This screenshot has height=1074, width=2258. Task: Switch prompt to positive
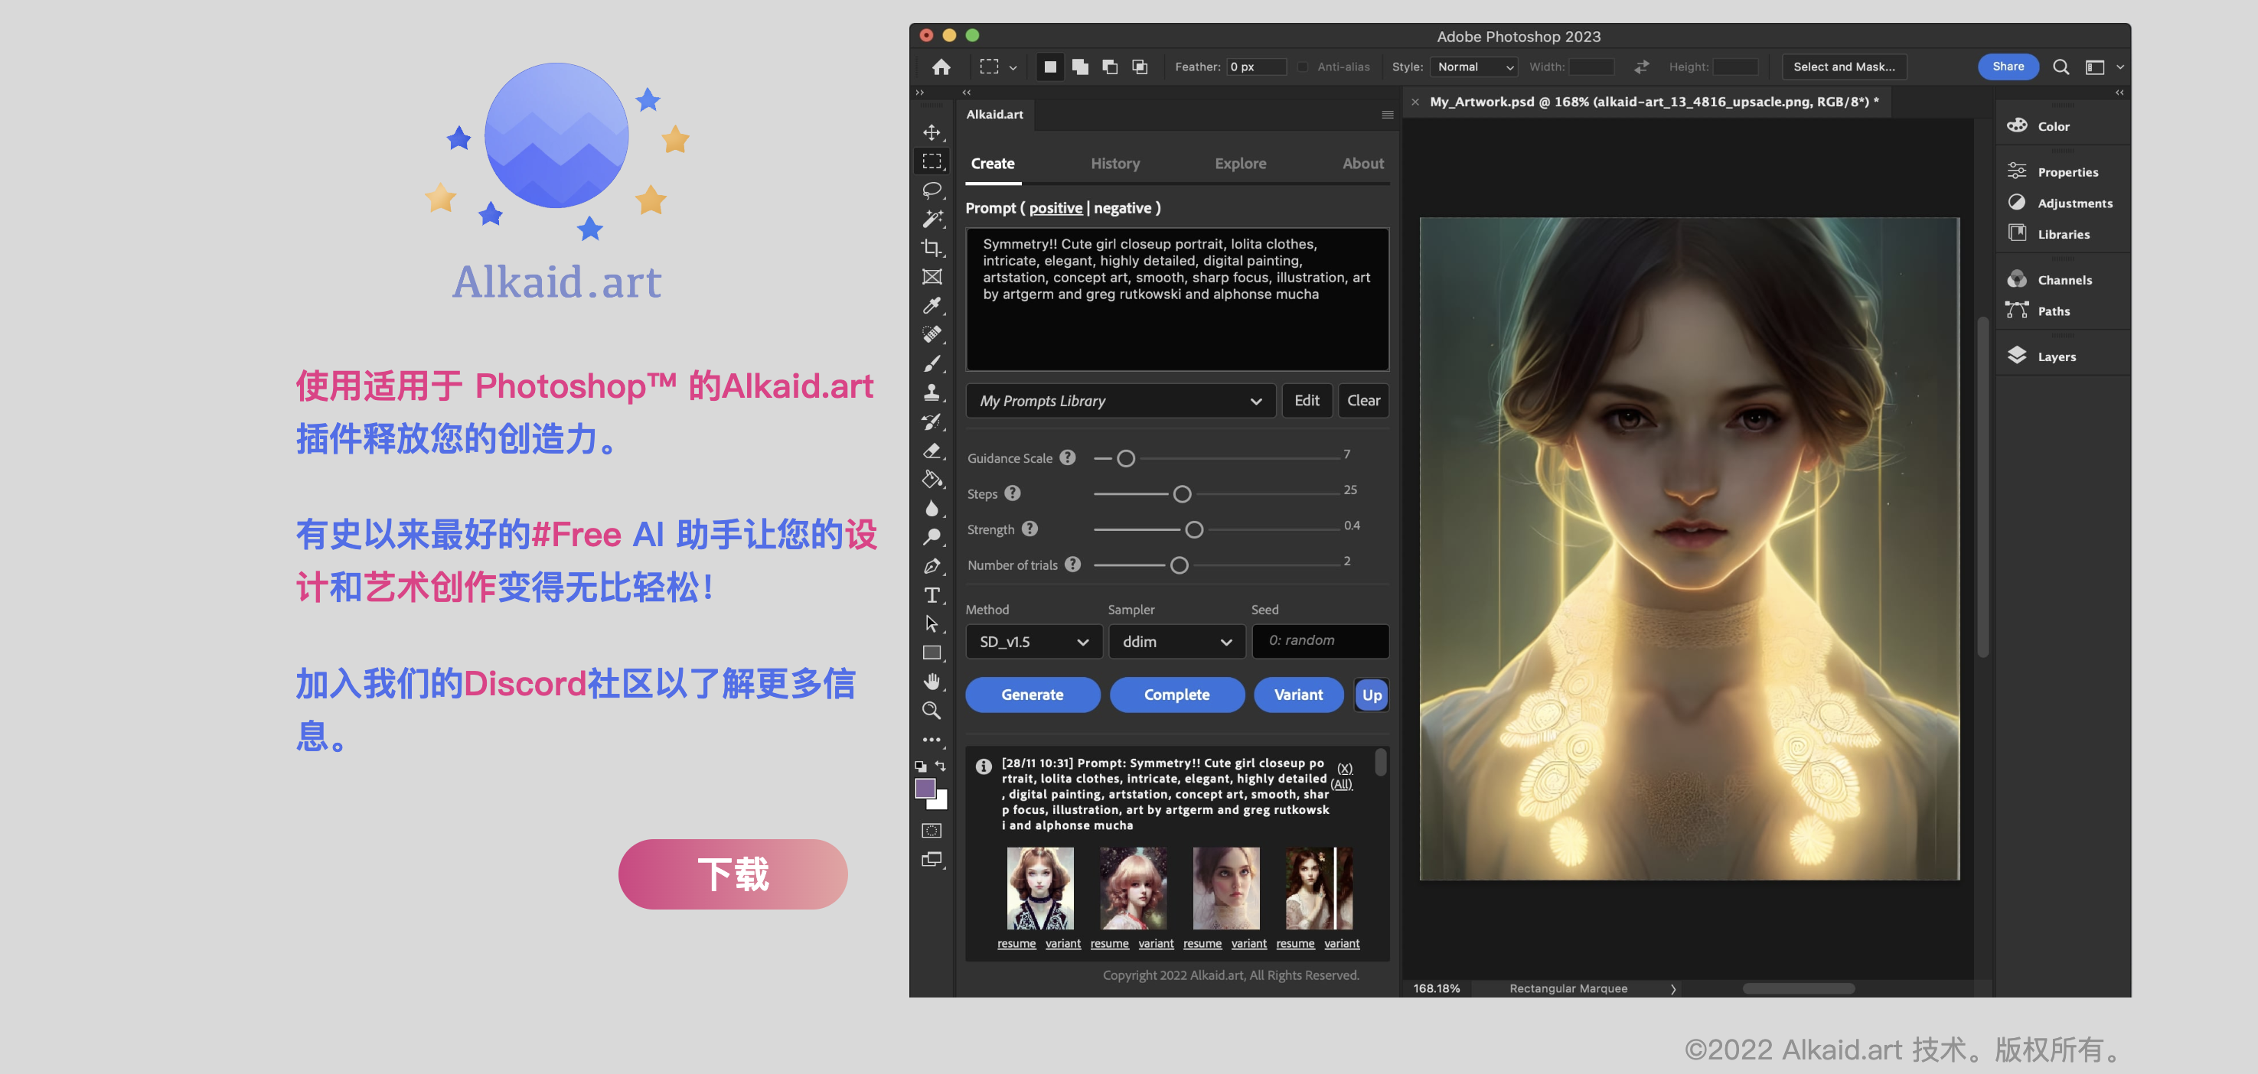point(1056,207)
